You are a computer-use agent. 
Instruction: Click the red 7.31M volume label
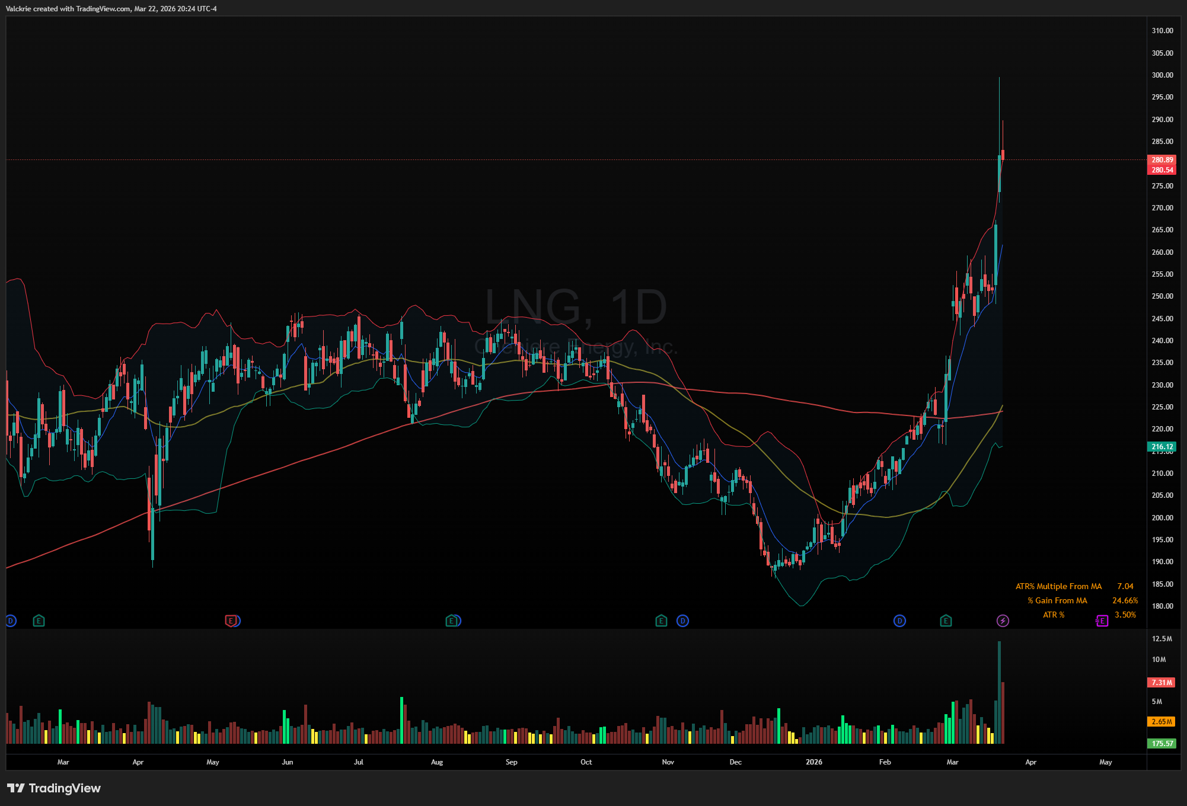pos(1162,683)
